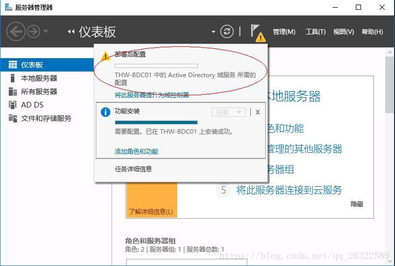Click 了解详细信息(L) in the orange tile

151,211
